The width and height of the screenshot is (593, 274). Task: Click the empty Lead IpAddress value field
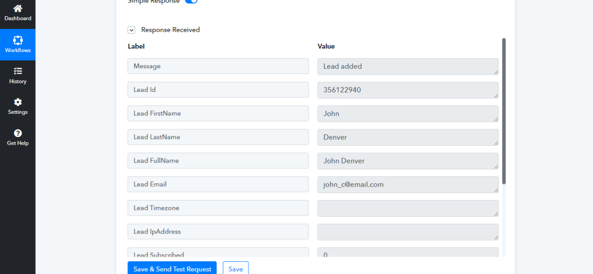pyautogui.click(x=408, y=232)
